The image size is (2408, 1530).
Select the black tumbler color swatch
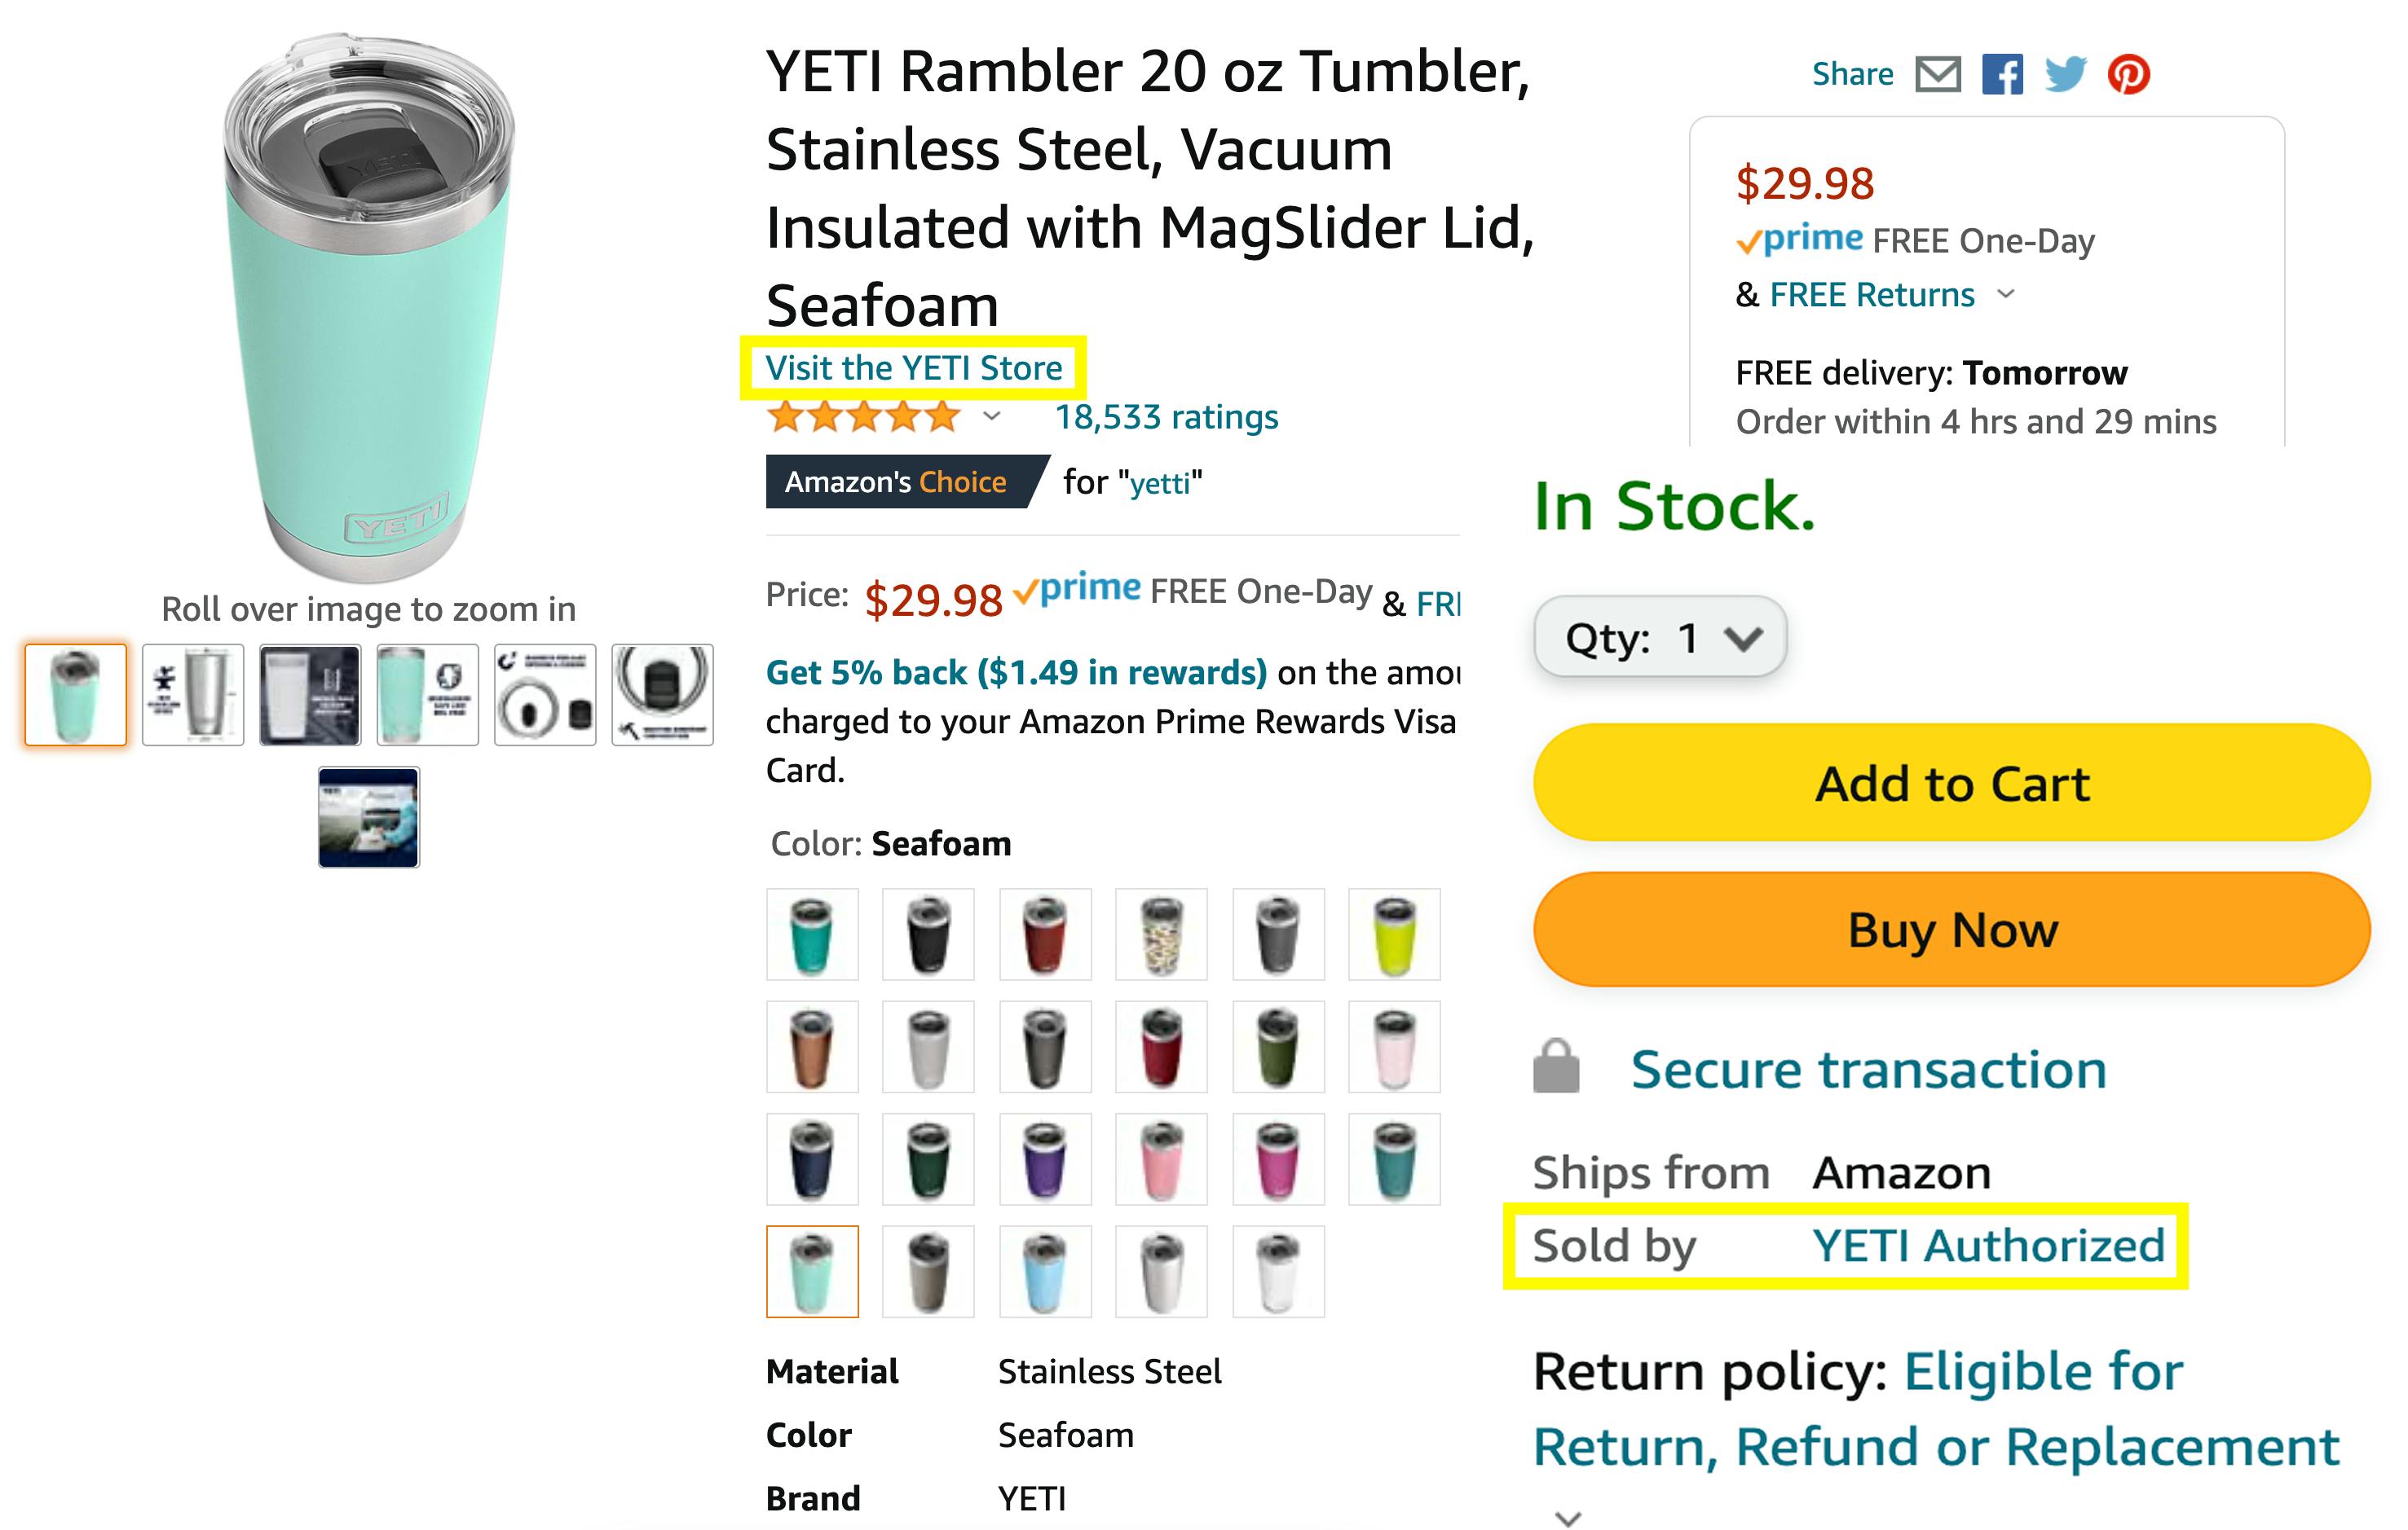tap(928, 934)
